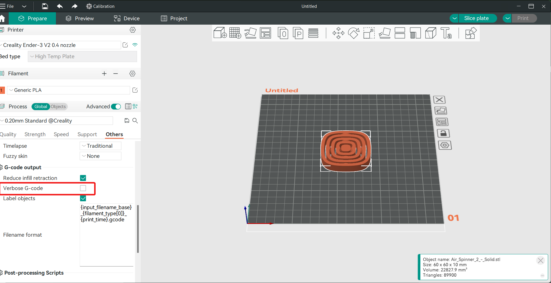Viewport: 551px width, 283px height.
Task: Click the Add cube primitive icon
Action: (220, 33)
